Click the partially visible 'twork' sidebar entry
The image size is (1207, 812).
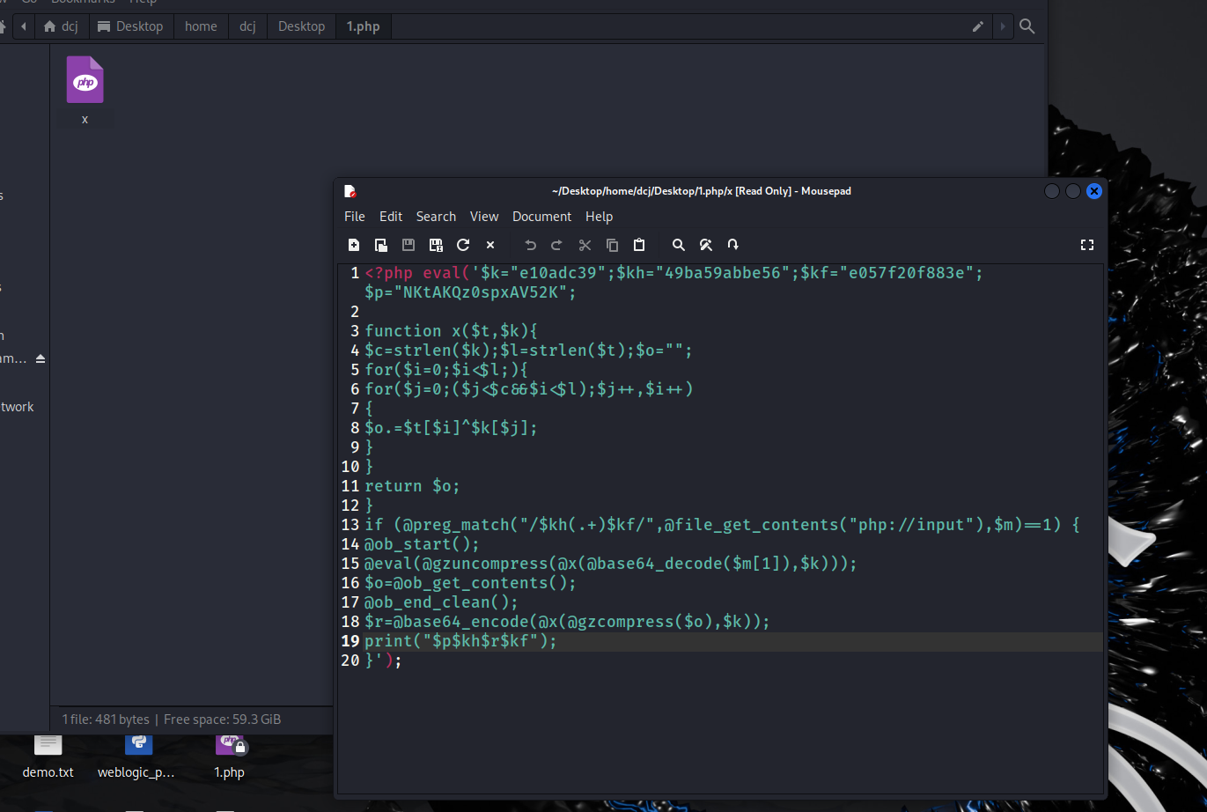click(18, 407)
